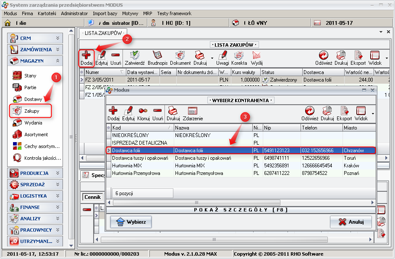
Task: Click the Anuluj button
Action: coord(351,222)
